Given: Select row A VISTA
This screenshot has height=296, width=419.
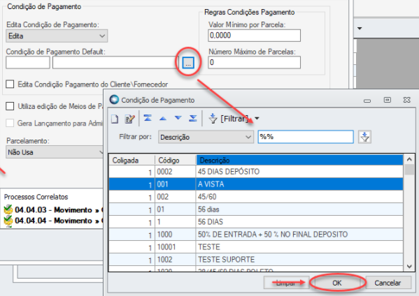Looking at the screenshot, I should 256,184.
